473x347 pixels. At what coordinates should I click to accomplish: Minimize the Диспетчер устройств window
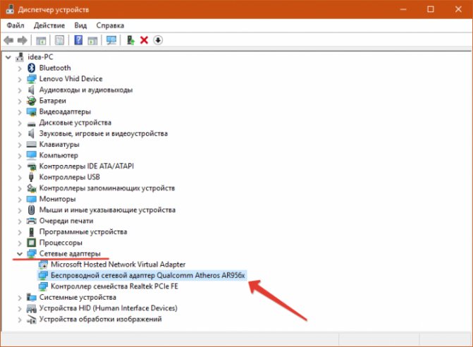pos(403,9)
